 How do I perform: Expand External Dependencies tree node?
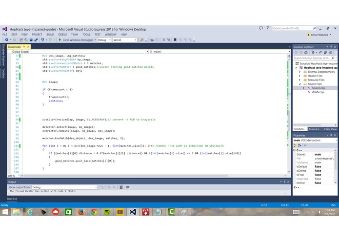299,72
